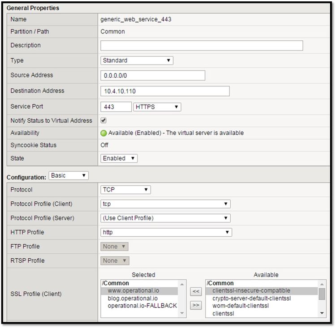Open the Protocol Profile (Client) dropdown
Image resolution: width=336 pixels, height=328 pixels.
(165, 204)
